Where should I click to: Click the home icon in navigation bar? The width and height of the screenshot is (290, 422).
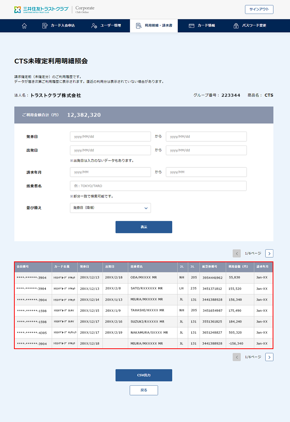25,26
